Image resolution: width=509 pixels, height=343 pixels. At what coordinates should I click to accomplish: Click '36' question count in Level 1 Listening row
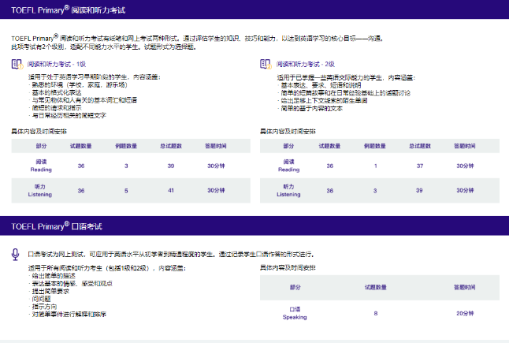[81, 191]
